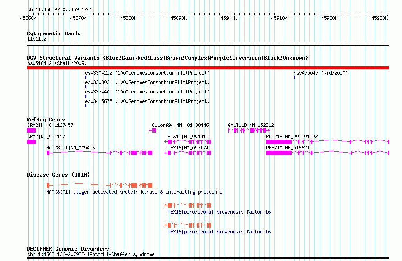Click the MAPK8IP1|NM_005456 label text

click(71, 148)
